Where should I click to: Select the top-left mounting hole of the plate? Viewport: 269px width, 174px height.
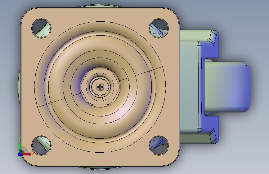click(41, 28)
